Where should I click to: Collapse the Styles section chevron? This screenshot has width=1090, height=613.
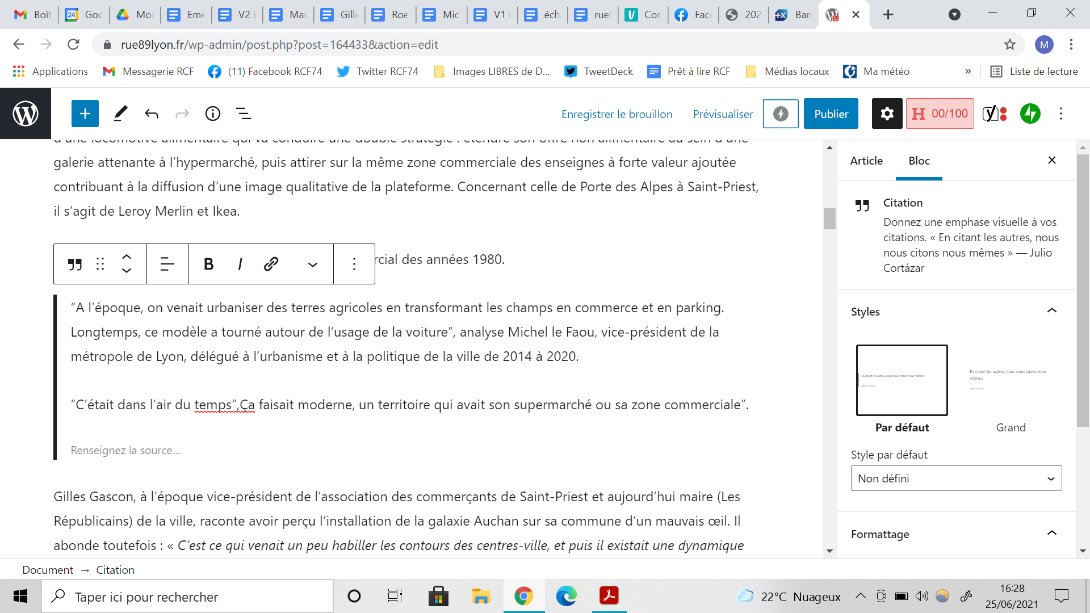[x=1051, y=311]
